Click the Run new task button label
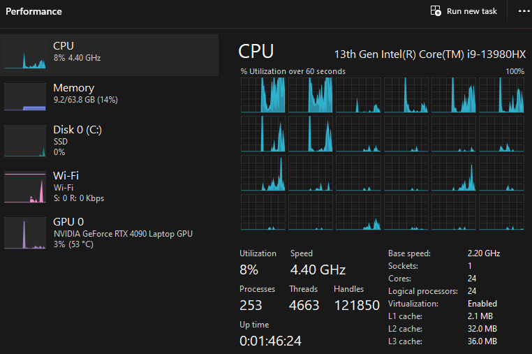This screenshot has height=354, width=532. 471,11
